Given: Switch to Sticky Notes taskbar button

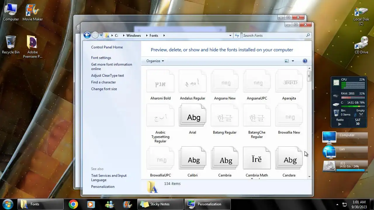Looking at the screenshot, I should (160, 204).
